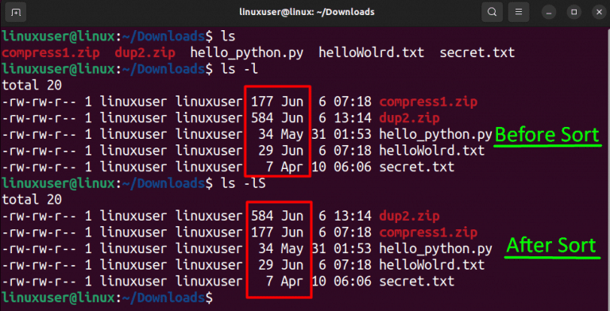
Task: Click the green 'Before Sort' label
Action: (x=547, y=135)
